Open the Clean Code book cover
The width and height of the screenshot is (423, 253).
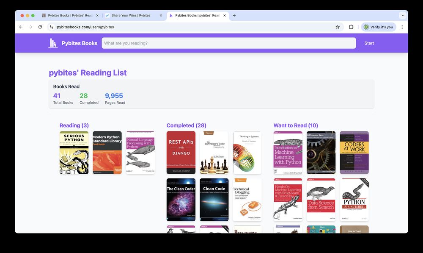point(214,200)
